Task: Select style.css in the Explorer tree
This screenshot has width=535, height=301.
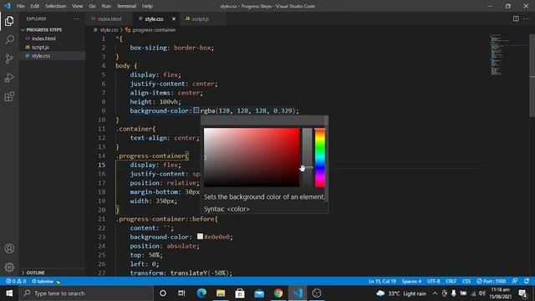Action: point(41,56)
